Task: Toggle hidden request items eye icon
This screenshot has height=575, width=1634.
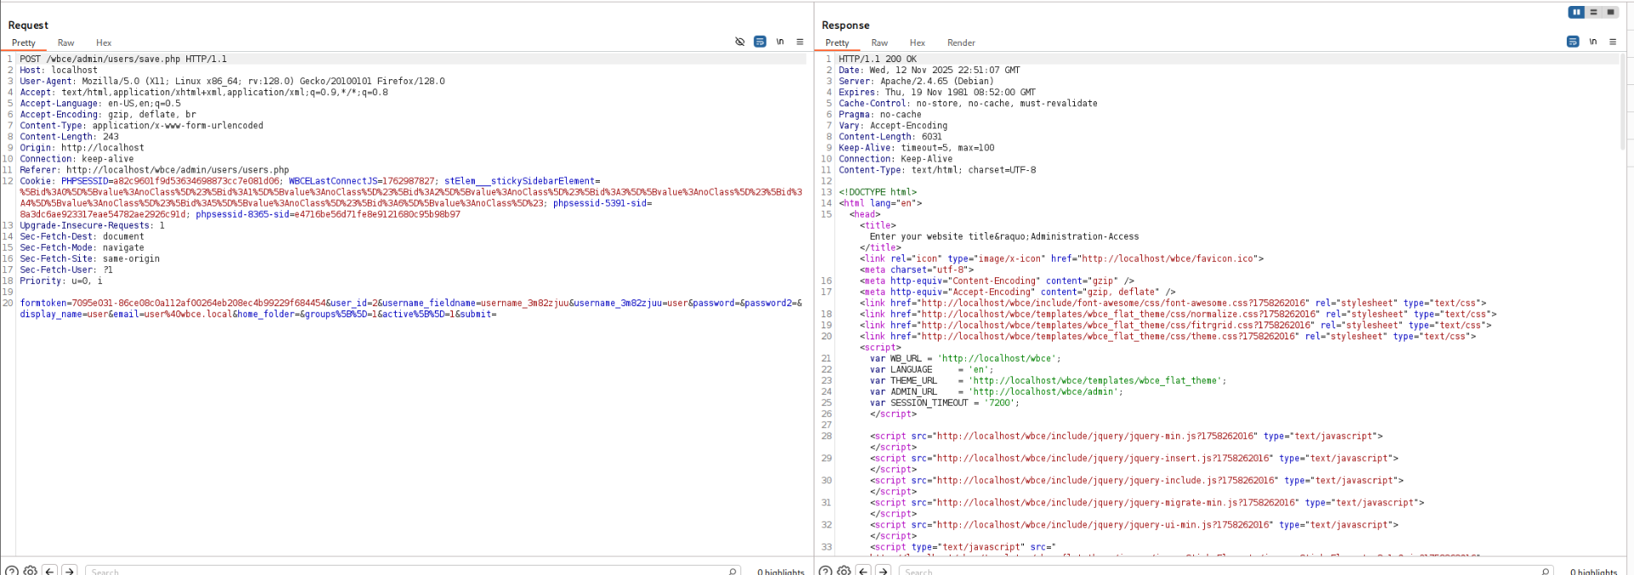Action: tap(740, 42)
